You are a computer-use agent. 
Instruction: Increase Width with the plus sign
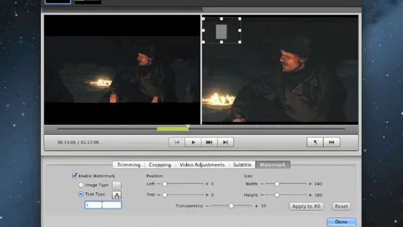pyautogui.click(x=310, y=183)
